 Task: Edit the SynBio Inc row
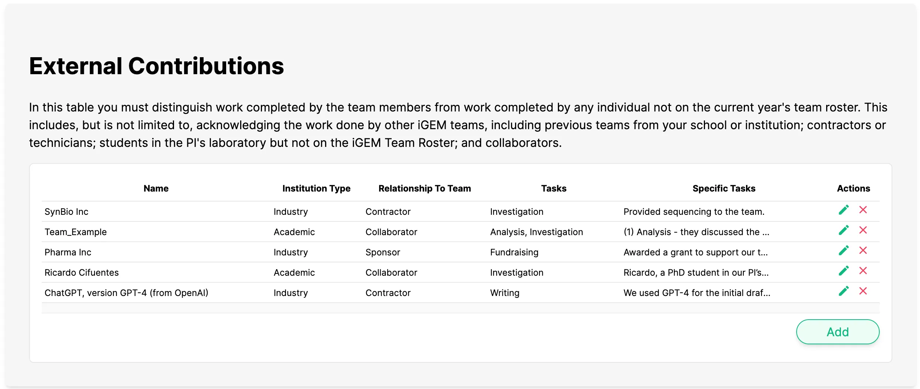click(844, 210)
